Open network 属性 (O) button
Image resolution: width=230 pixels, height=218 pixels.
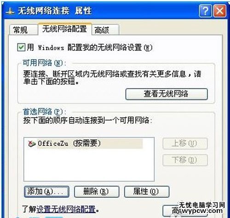147,191
